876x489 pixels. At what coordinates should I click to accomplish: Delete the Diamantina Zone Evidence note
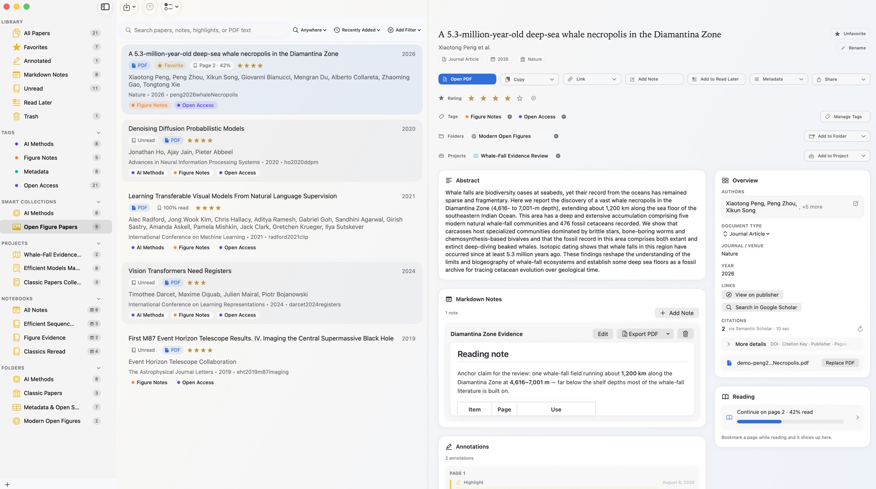[685, 334]
